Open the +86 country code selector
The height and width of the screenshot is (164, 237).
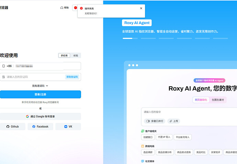click(9, 66)
